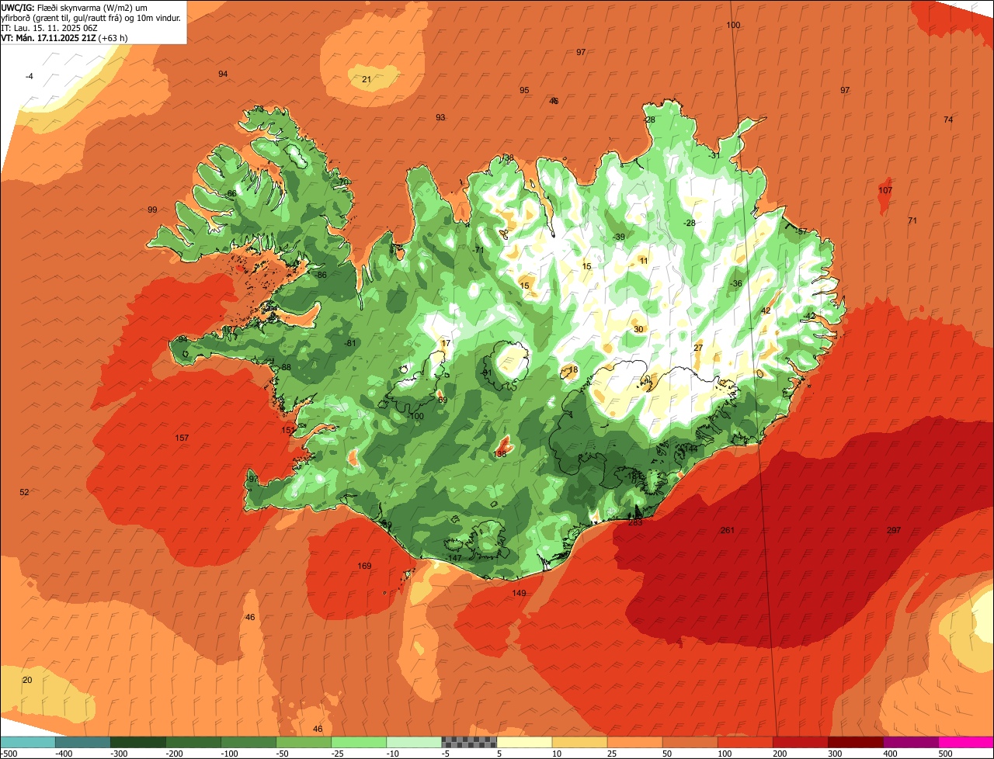The width and height of the screenshot is (994, 759).
Task: Click the flux value '151' on the map
Action: [287, 430]
